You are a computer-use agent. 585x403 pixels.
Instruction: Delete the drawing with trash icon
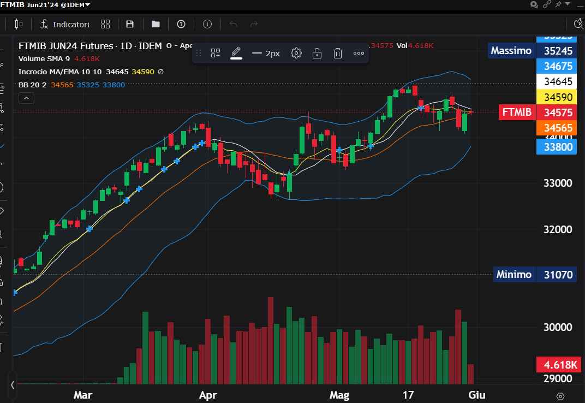pos(338,53)
